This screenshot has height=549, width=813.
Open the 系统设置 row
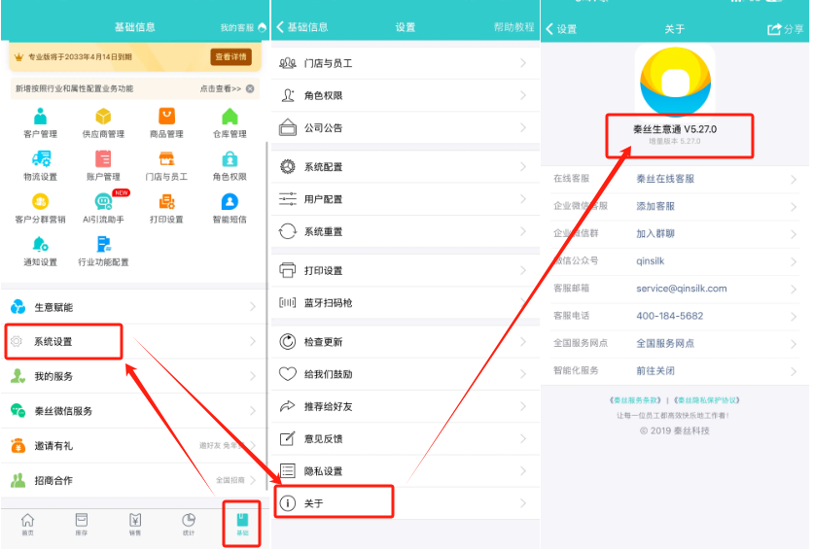135,341
